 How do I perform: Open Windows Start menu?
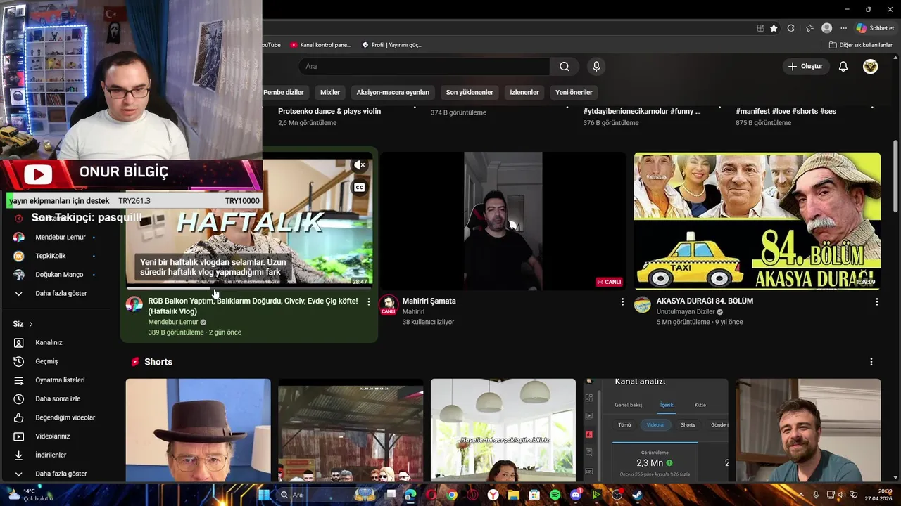click(263, 495)
